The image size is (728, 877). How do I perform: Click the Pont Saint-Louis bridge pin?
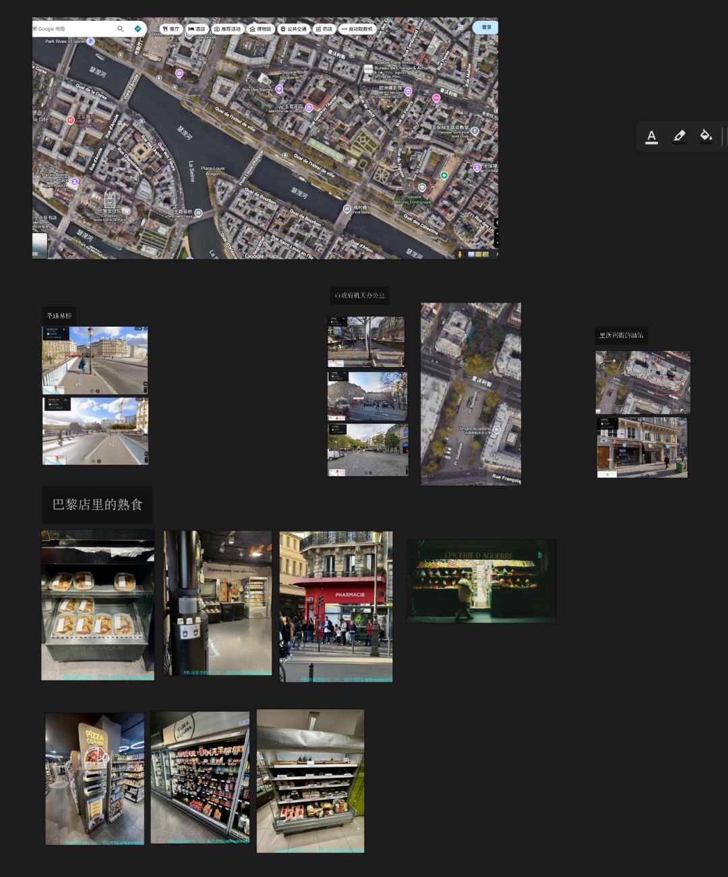[x=198, y=213]
